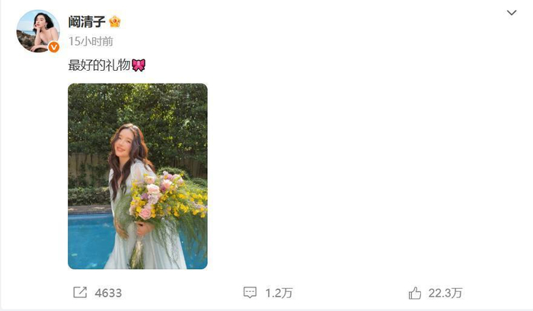Click the comment count 1.2万
533x311 pixels.
click(278, 293)
